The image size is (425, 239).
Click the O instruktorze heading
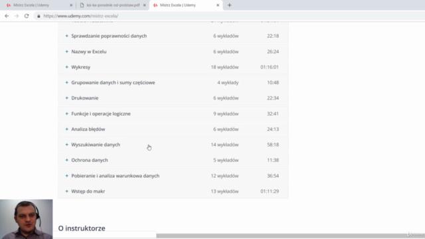tap(82, 228)
